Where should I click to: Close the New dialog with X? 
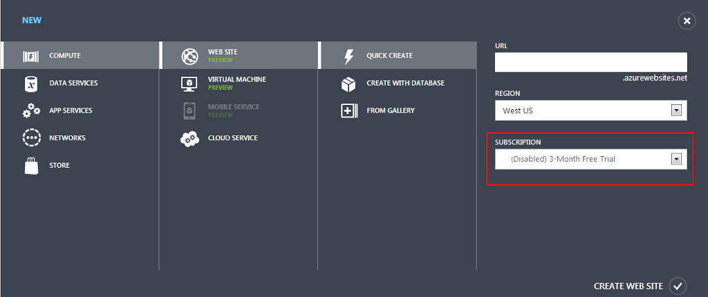(687, 21)
